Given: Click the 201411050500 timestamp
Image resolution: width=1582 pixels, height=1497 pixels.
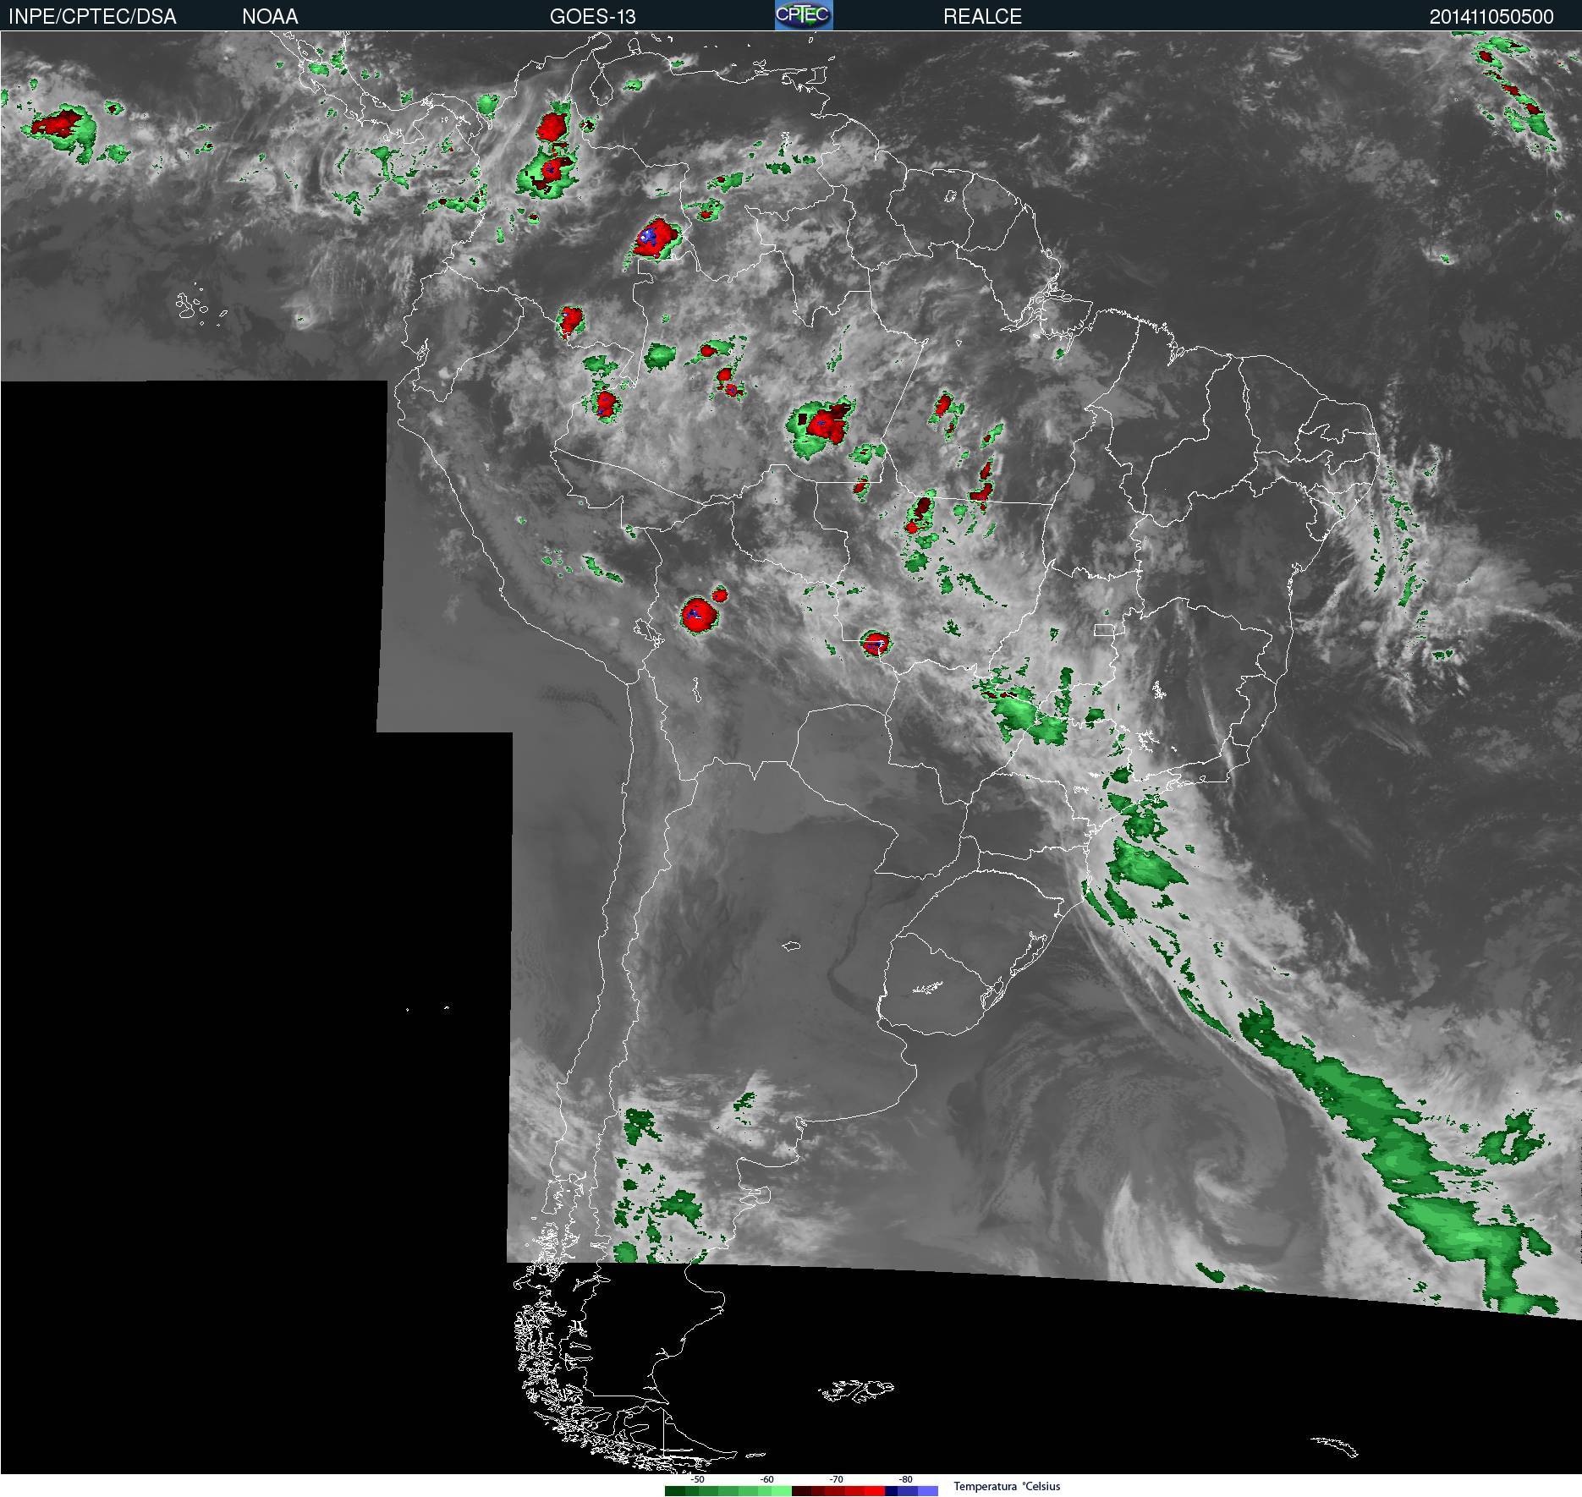Looking at the screenshot, I should tap(1491, 17).
